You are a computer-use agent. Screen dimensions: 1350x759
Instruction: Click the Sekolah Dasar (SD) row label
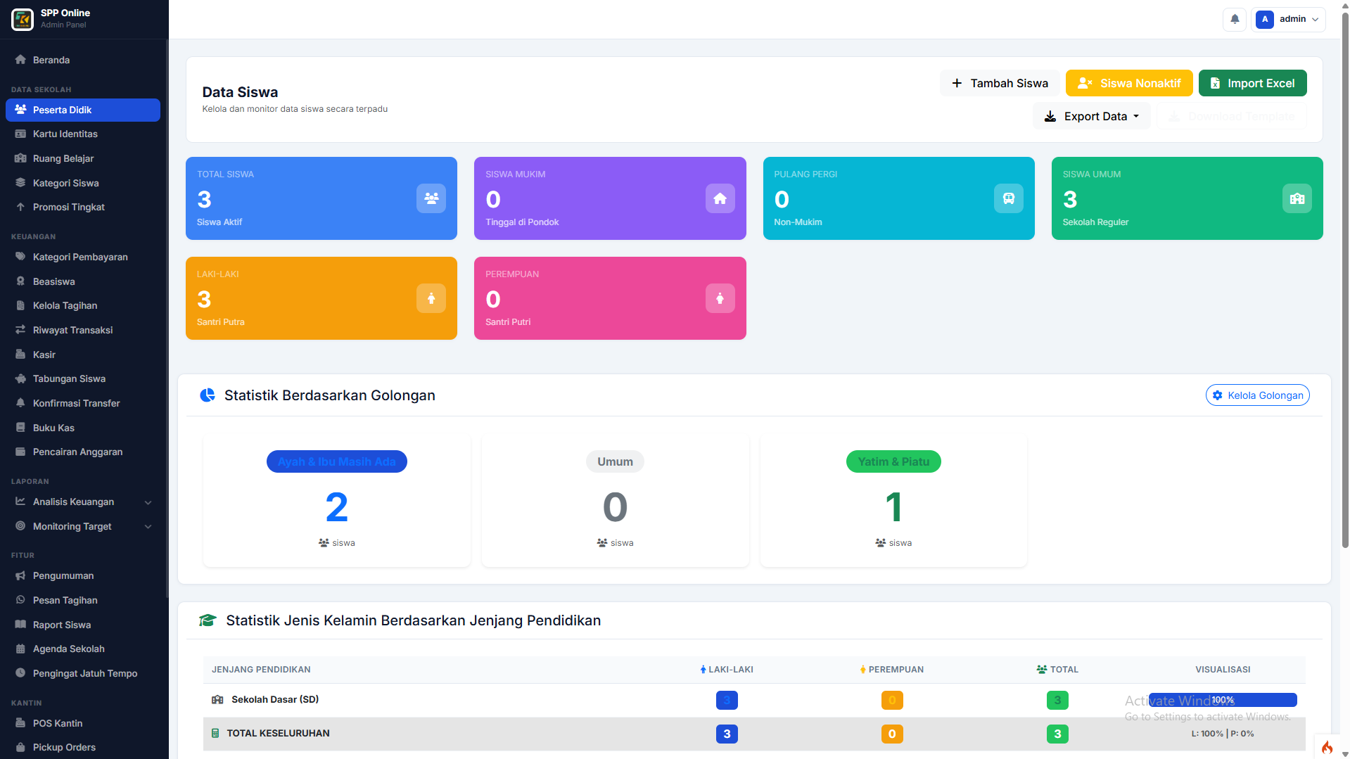click(275, 699)
